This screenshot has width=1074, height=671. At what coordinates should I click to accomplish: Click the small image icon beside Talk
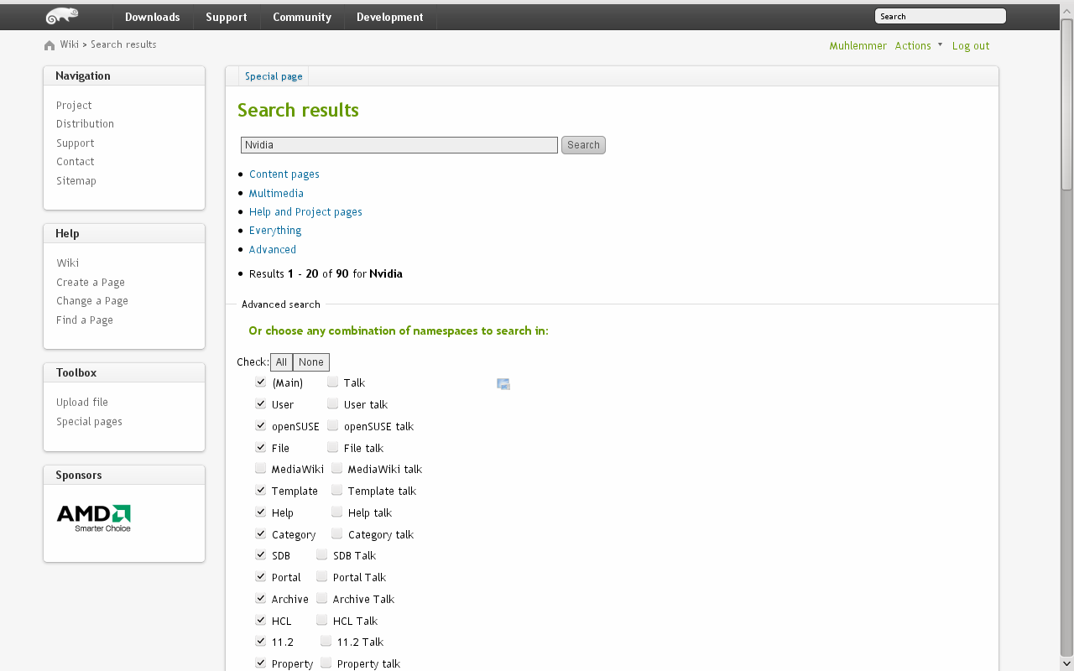503,384
